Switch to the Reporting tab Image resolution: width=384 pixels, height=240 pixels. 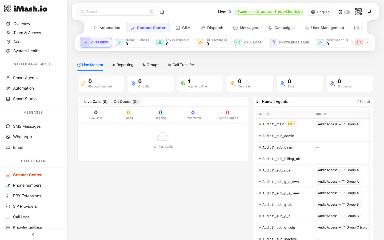123,65
